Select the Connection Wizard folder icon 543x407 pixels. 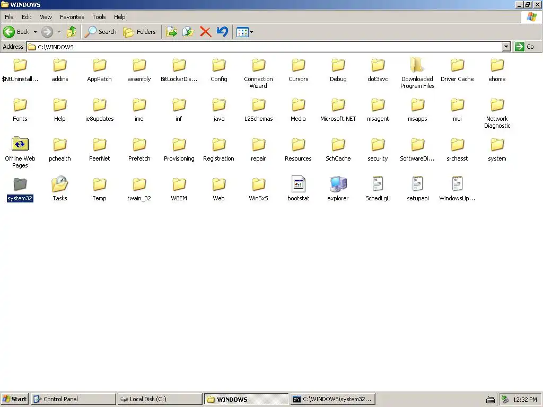(x=258, y=65)
